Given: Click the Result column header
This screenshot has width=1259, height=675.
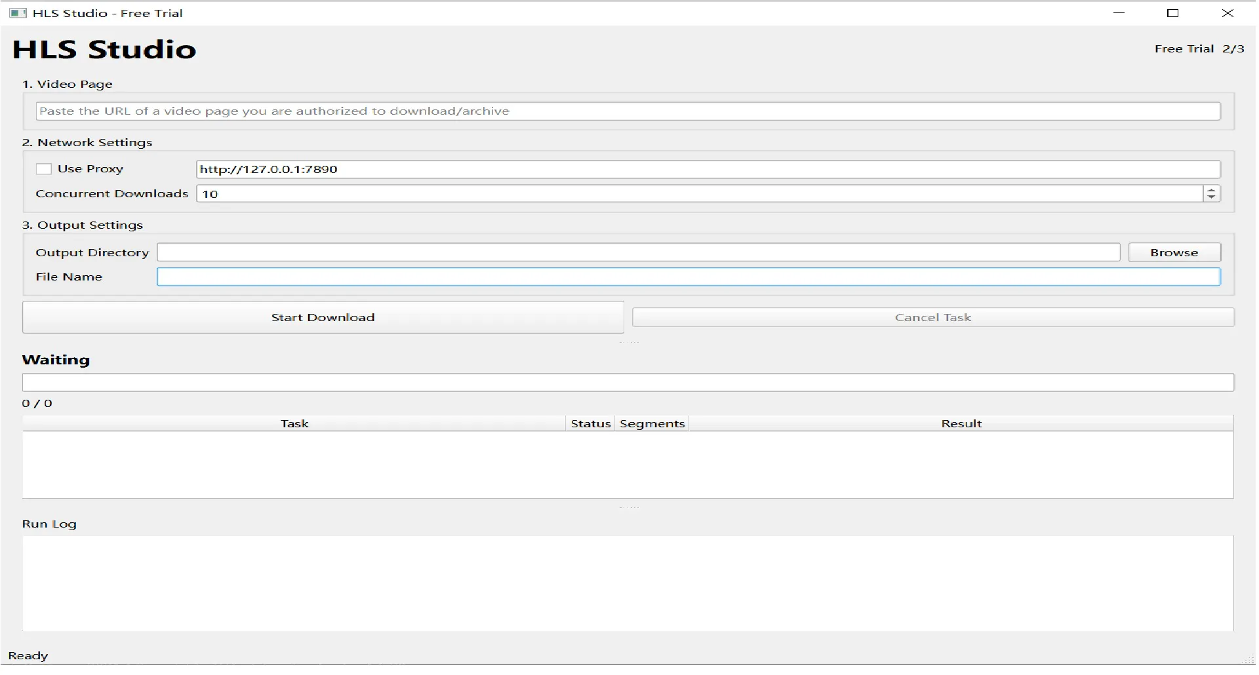Looking at the screenshot, I should [x=961, y=423].
